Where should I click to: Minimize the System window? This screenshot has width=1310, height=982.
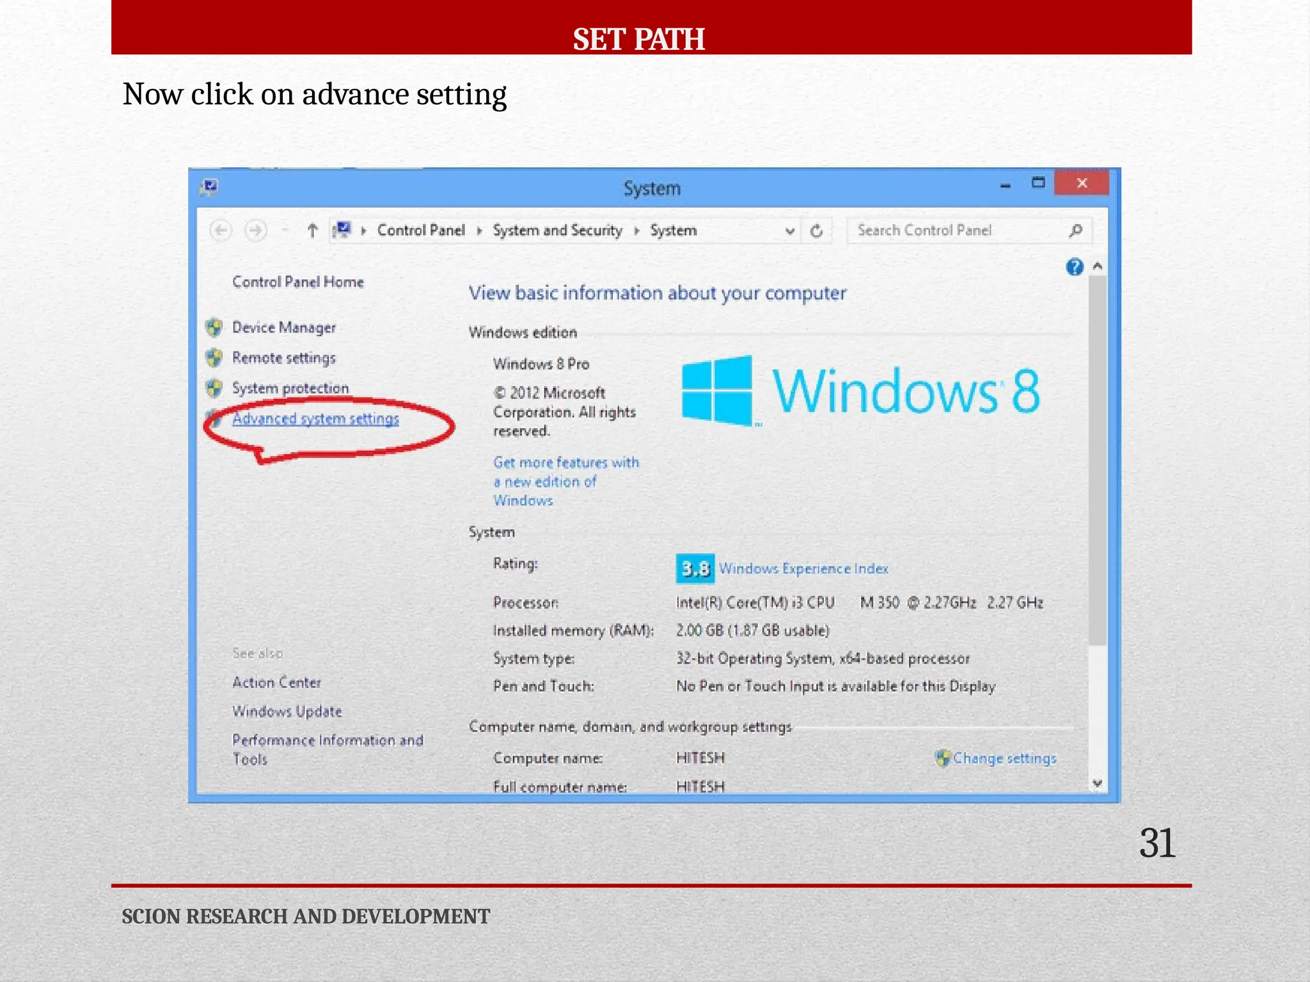[x=1006, y=185]
